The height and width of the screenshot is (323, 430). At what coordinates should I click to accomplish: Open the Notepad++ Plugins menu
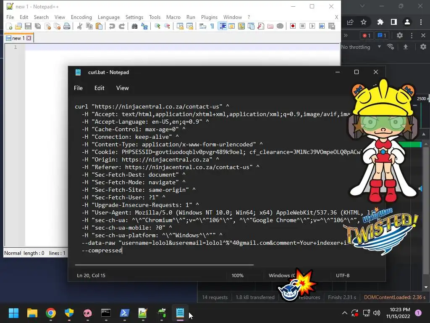pyautogui.click(x=209, y=17)
